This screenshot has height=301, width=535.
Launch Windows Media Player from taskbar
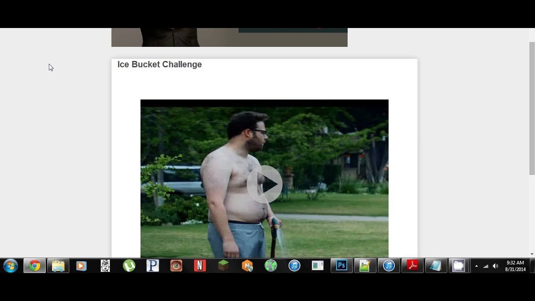coord(82,266)
